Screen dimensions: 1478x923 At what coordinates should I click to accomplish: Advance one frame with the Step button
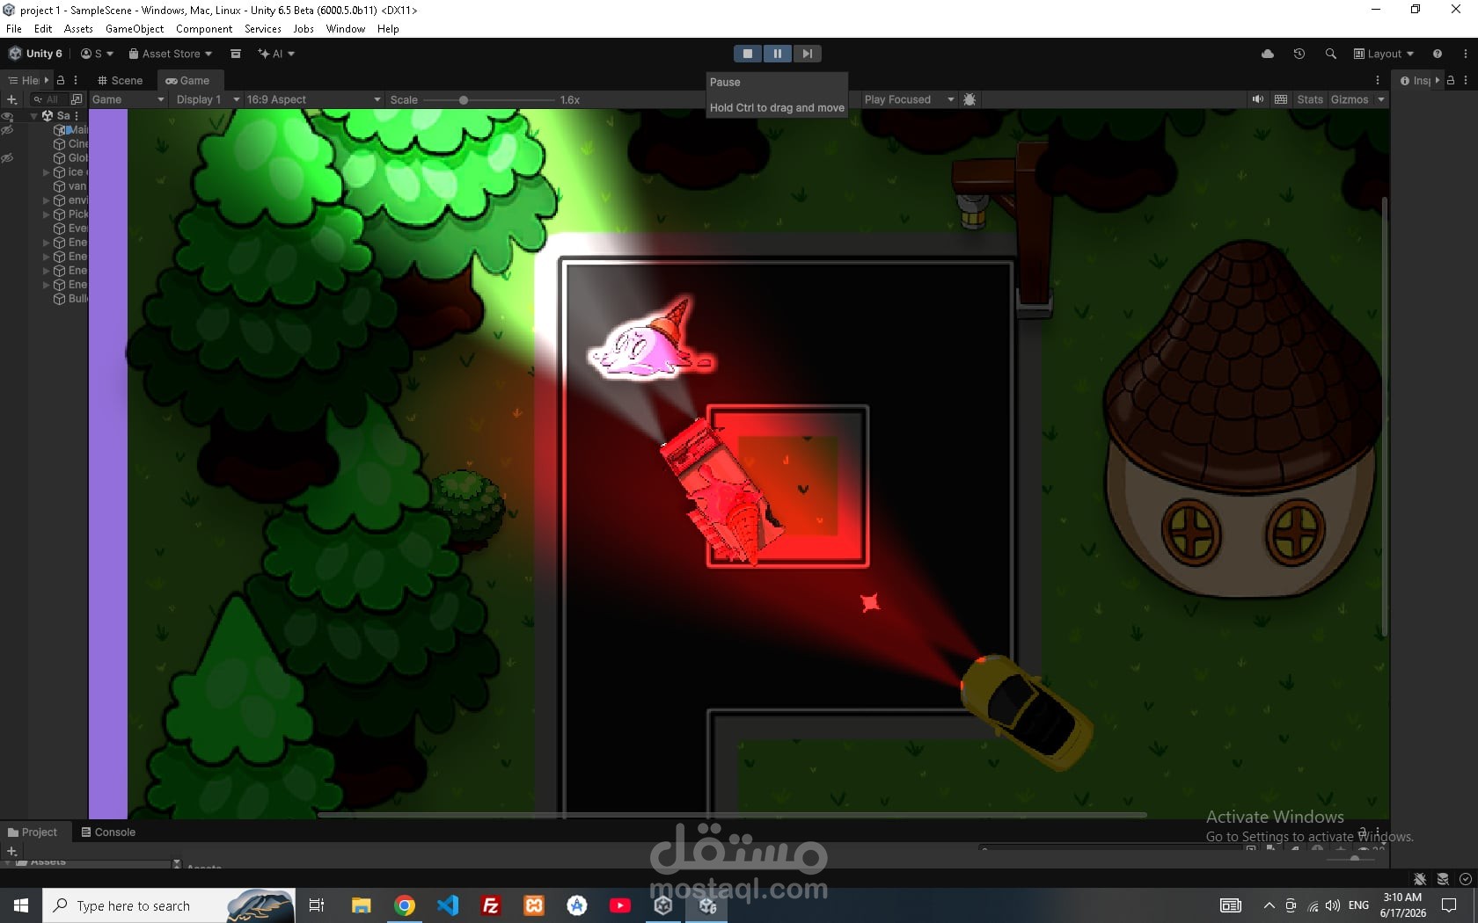(807, 54)
